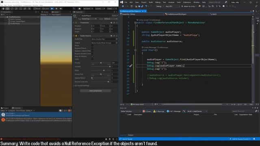
Task: Open the Tag dropdown in Inspector
Action: [89, 19]
